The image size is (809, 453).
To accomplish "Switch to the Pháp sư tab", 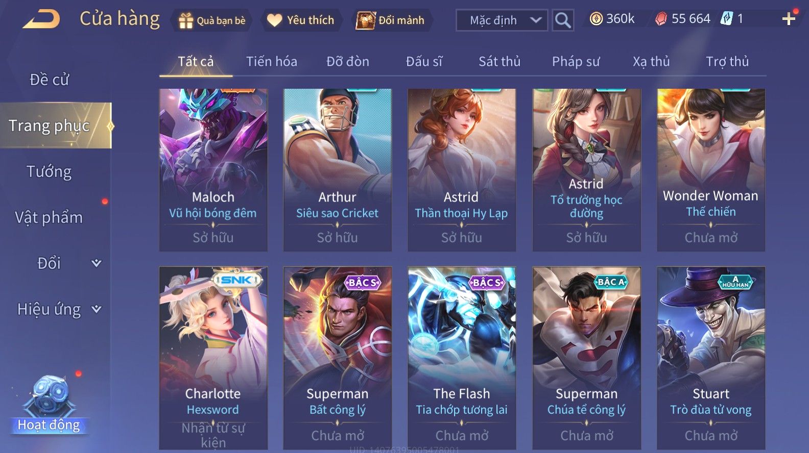I will [x=576, y=62].
